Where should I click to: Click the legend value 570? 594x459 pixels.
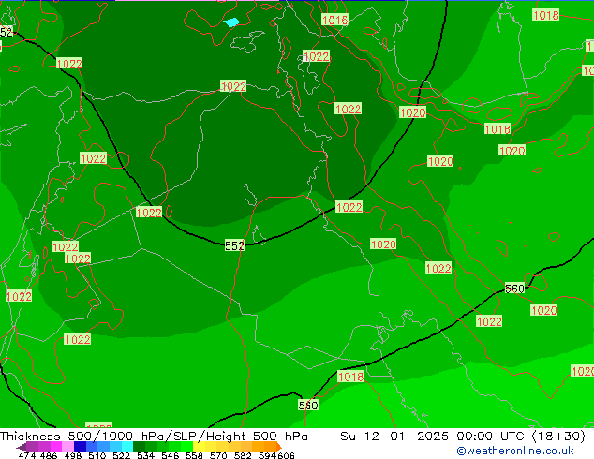(x=218, y=455)
